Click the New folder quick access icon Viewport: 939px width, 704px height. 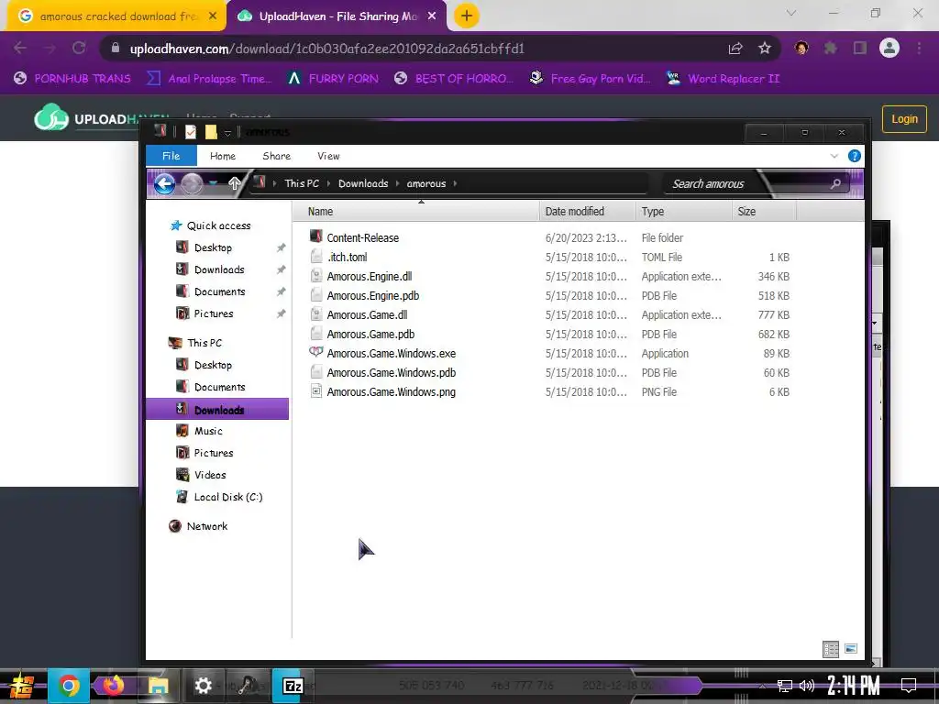click(211, 132)
